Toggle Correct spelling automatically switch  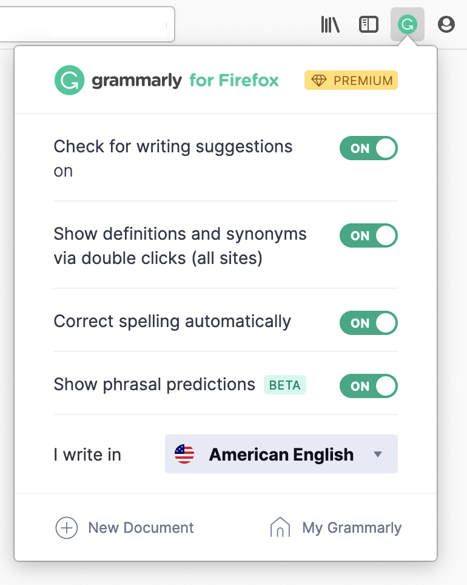pos(368,323)
